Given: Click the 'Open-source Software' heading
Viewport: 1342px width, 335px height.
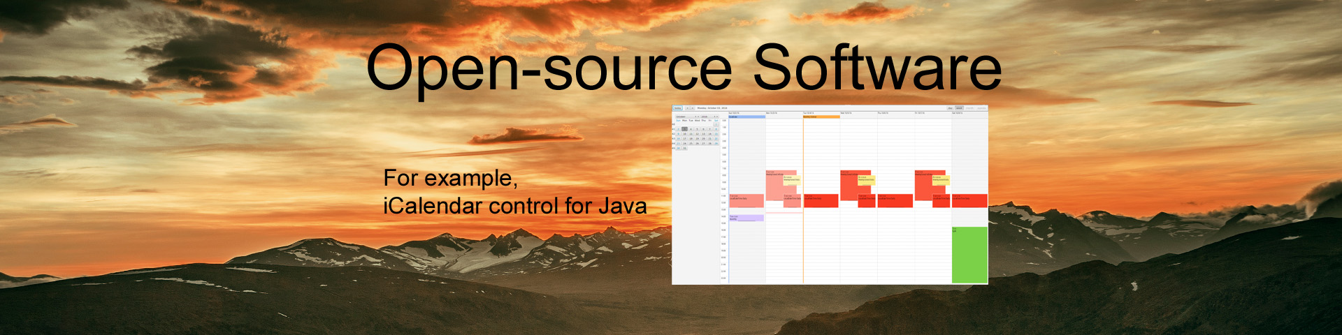Looking at the screenshot, I should 683,67.
